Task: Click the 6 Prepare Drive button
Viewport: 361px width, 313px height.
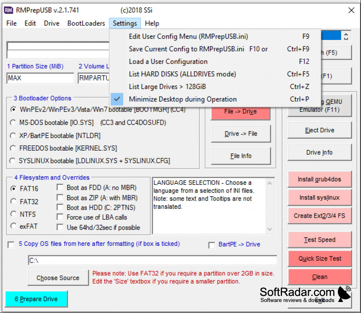Action: pos(36,299)
